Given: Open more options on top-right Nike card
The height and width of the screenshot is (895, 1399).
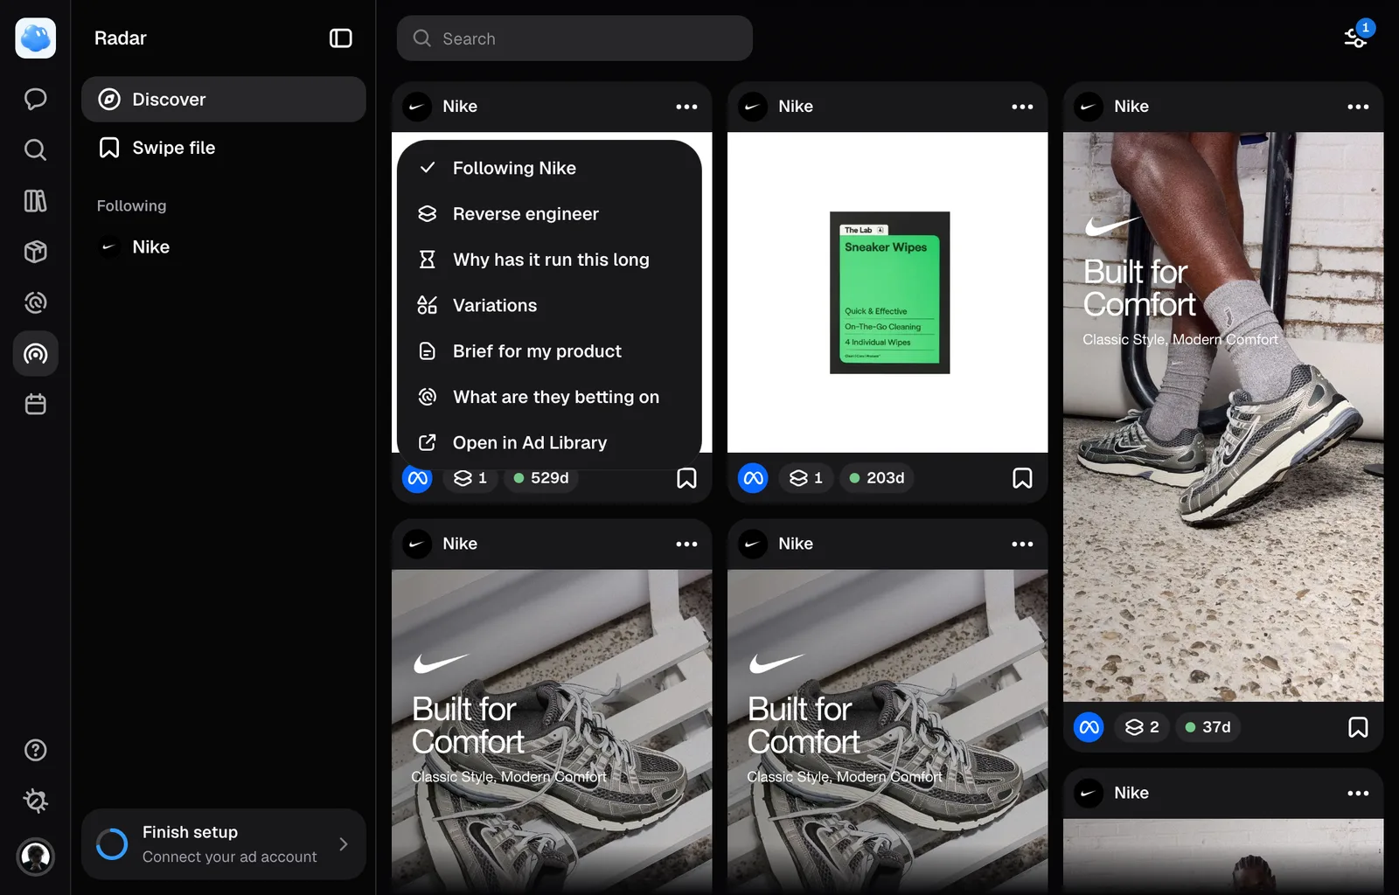Looking at the screenshot, I should pos(1358,107).
